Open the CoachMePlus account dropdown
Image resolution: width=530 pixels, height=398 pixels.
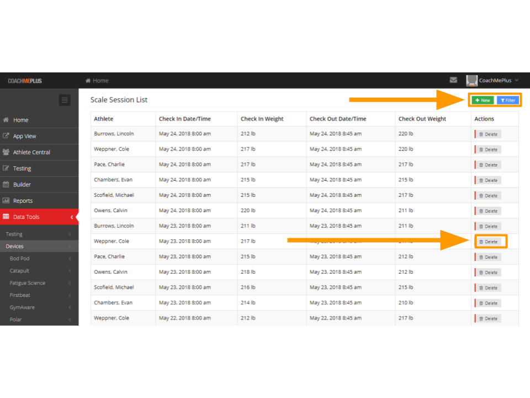click(498, 81)
